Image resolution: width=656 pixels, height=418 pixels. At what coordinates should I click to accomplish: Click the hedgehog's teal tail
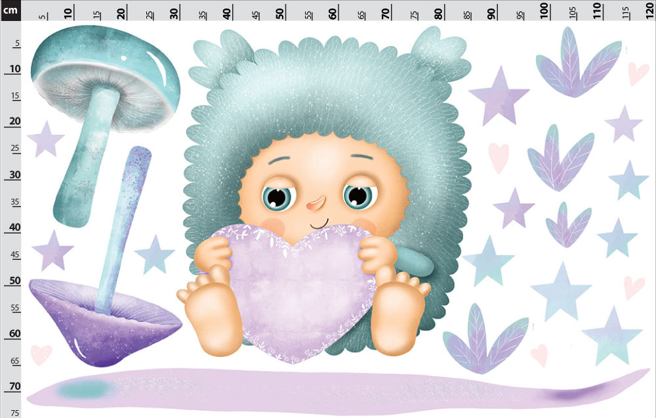[414, 262]
